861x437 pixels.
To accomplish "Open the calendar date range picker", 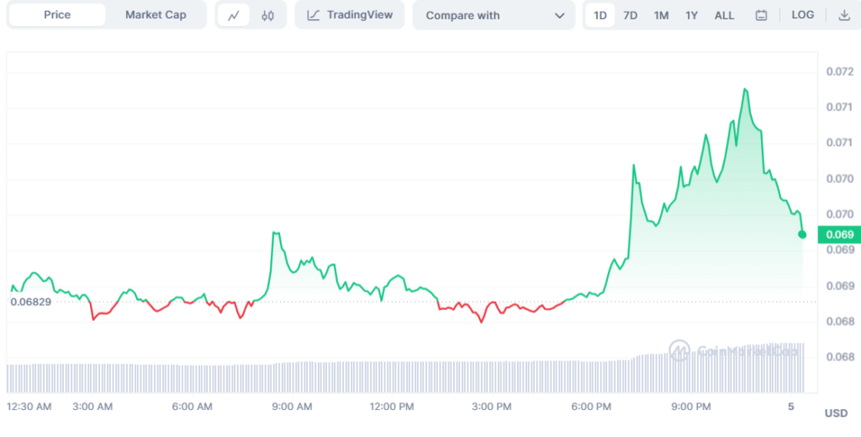I will [761, 15].
